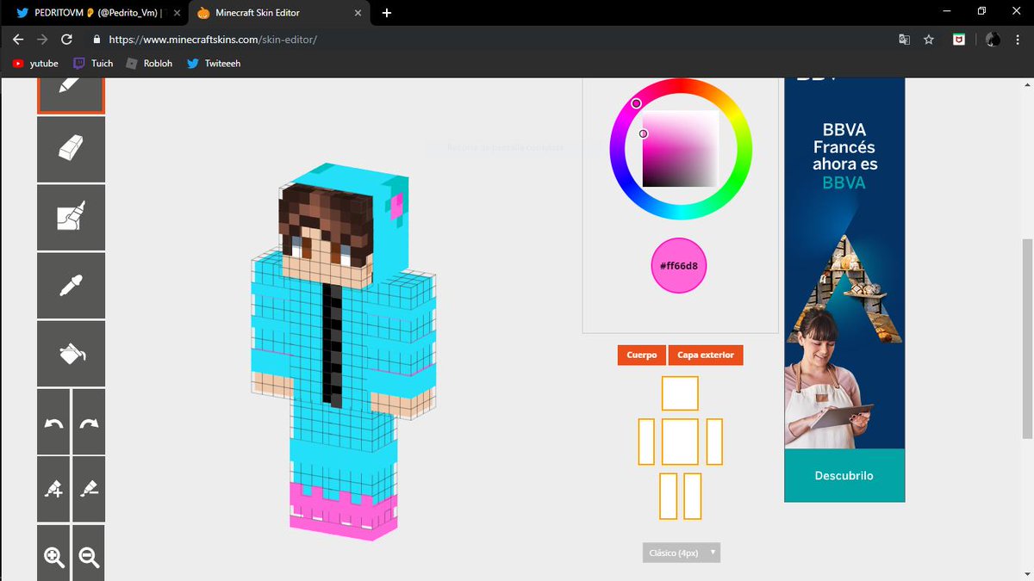Select the darken color tool
Image resolution: width=1034 pixels, height=581 pixels.
(x=89, y=490)
